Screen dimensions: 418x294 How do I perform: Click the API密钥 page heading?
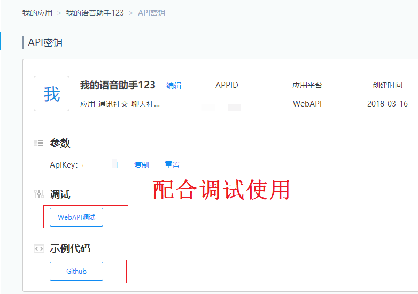(45, 43)
